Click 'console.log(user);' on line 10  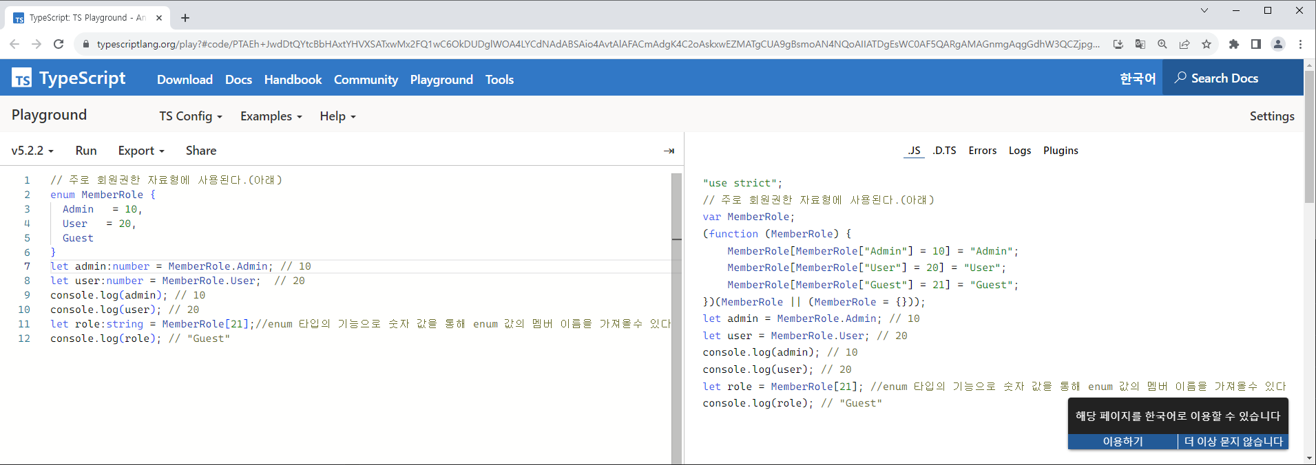tap(105, 310)
